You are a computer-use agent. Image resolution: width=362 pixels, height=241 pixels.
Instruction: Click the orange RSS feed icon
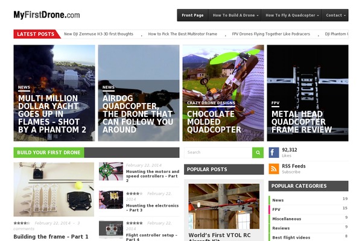click(x=273, y=169)
